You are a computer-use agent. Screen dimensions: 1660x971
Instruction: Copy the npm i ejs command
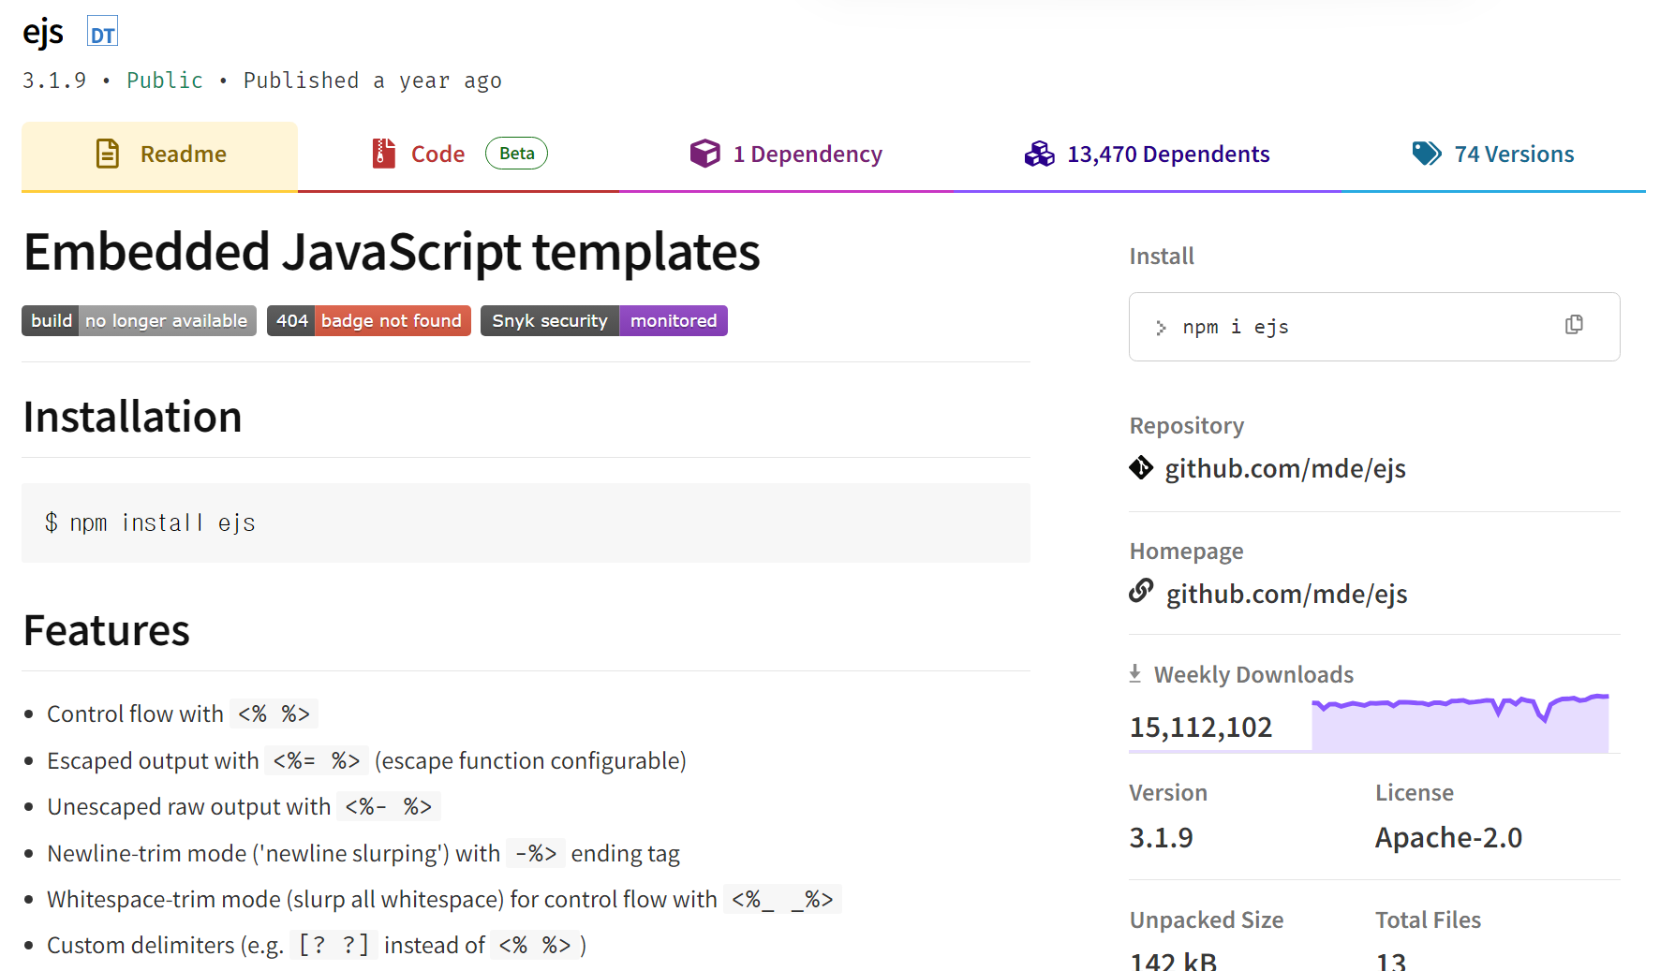(1574, 325)
